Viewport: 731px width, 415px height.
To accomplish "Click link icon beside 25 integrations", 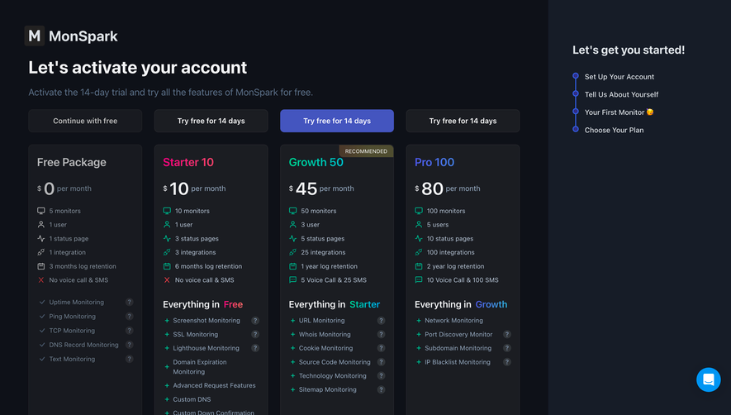I will click(292, 252).
